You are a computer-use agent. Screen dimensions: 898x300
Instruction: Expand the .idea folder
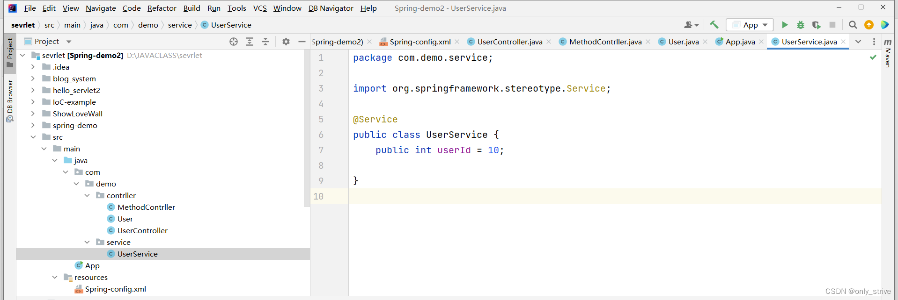pyautogui.click(x=33, y=67)
